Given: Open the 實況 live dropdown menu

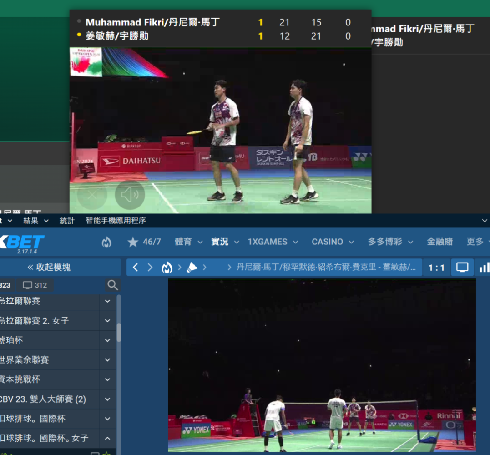Looking at the screenshot, I should tap(225, 242).
